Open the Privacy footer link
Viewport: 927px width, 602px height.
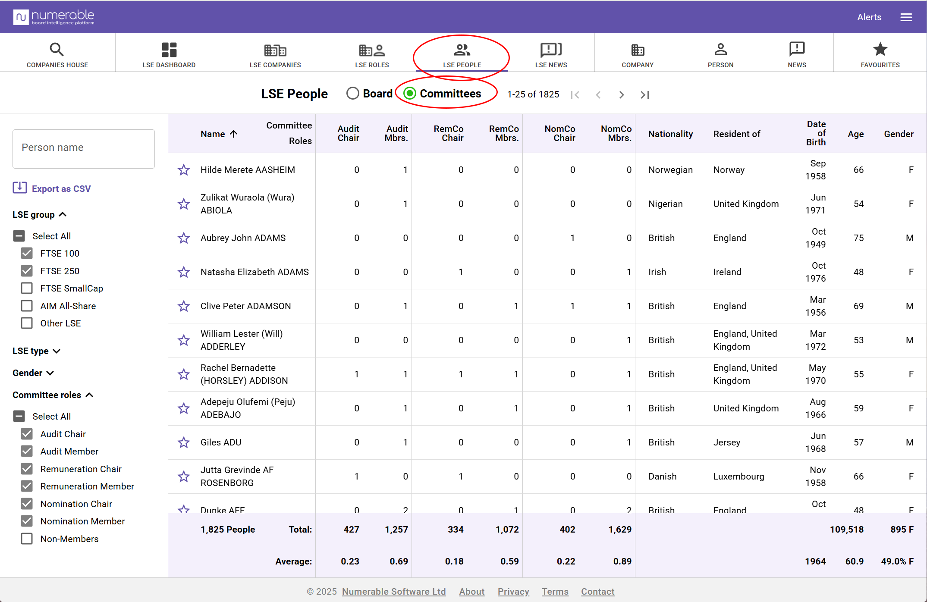[513, 592]
